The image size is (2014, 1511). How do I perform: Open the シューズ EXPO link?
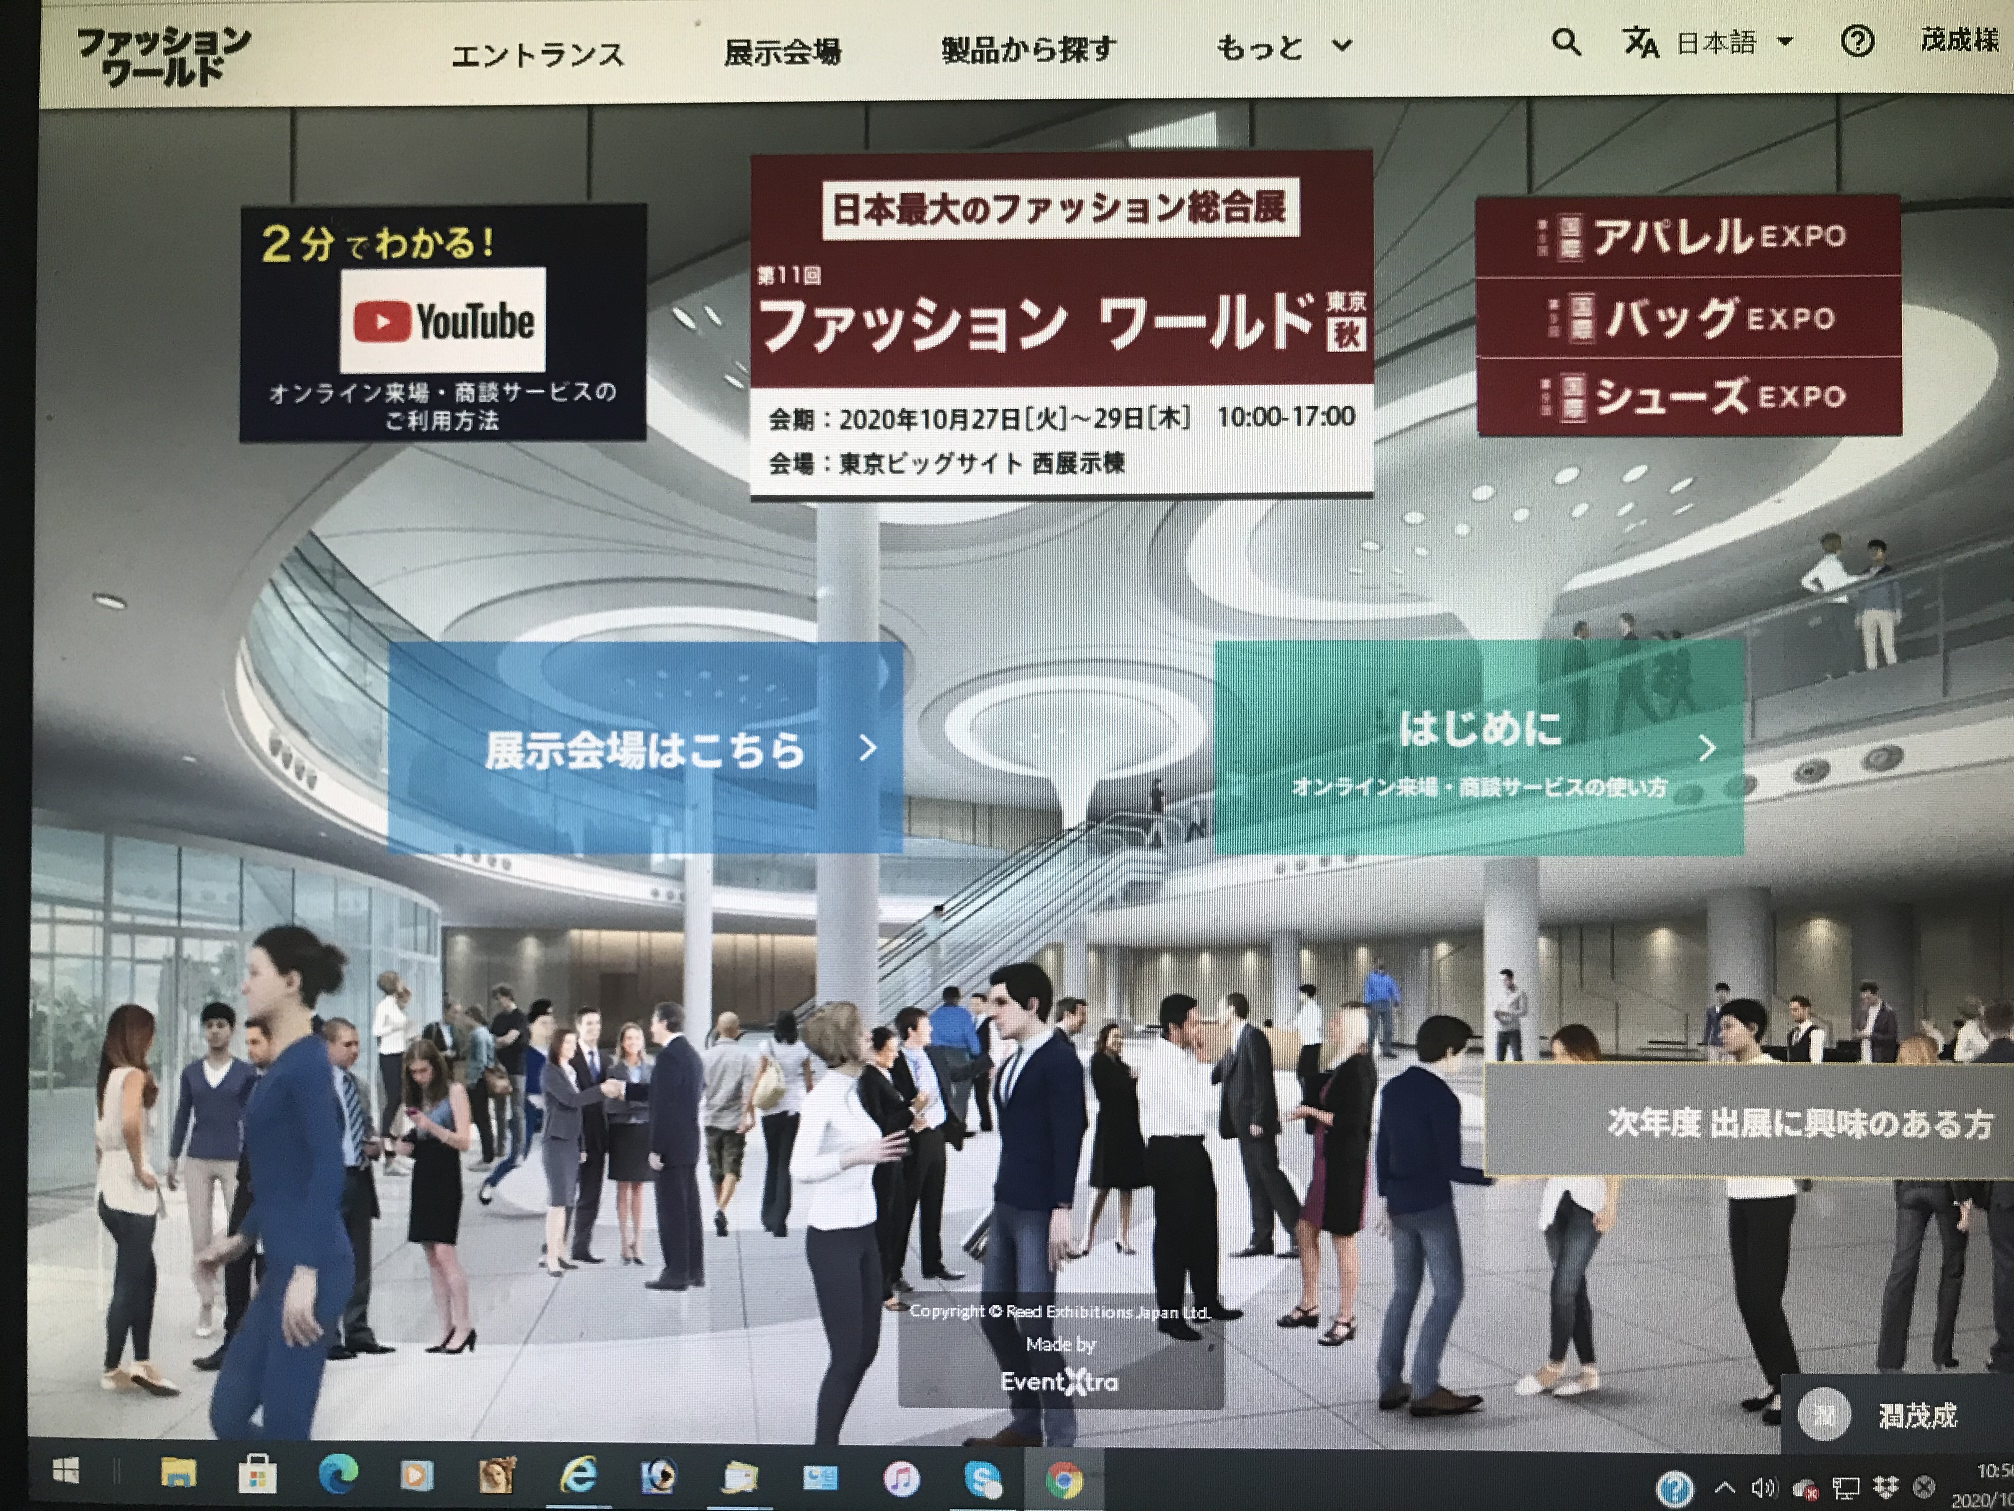tap(1689, 396)
